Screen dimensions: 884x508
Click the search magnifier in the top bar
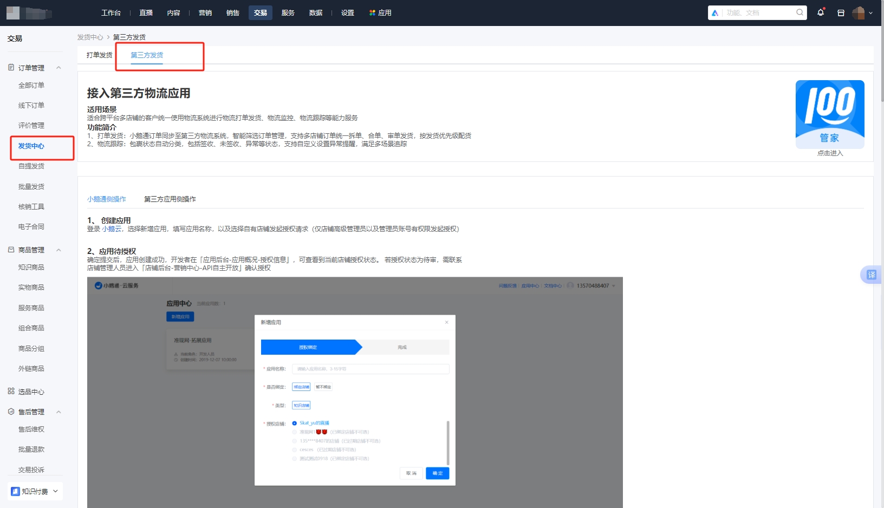pos(799,12)
